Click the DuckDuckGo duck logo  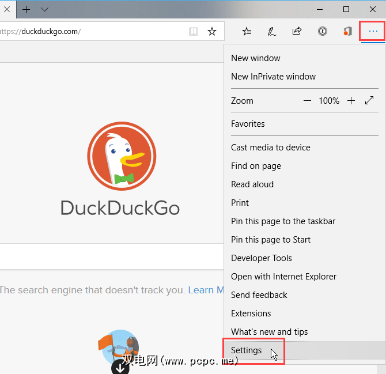122,156
